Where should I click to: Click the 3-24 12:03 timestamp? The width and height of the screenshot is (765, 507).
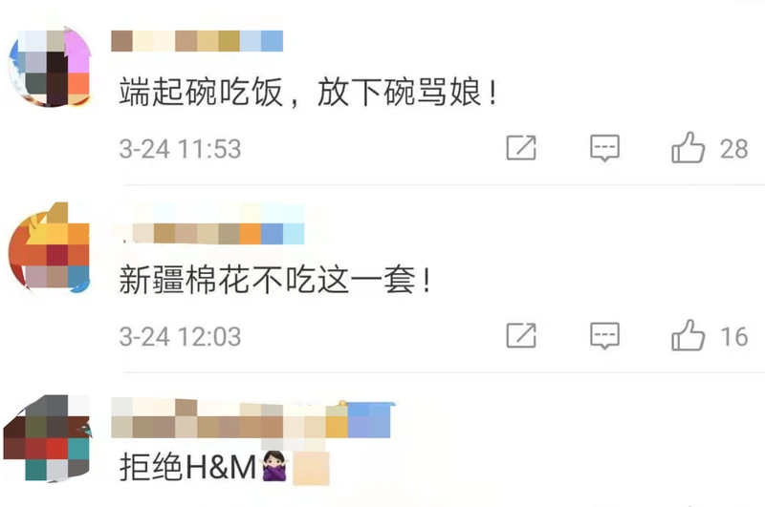pyautogui.click(x=181, y=336)
